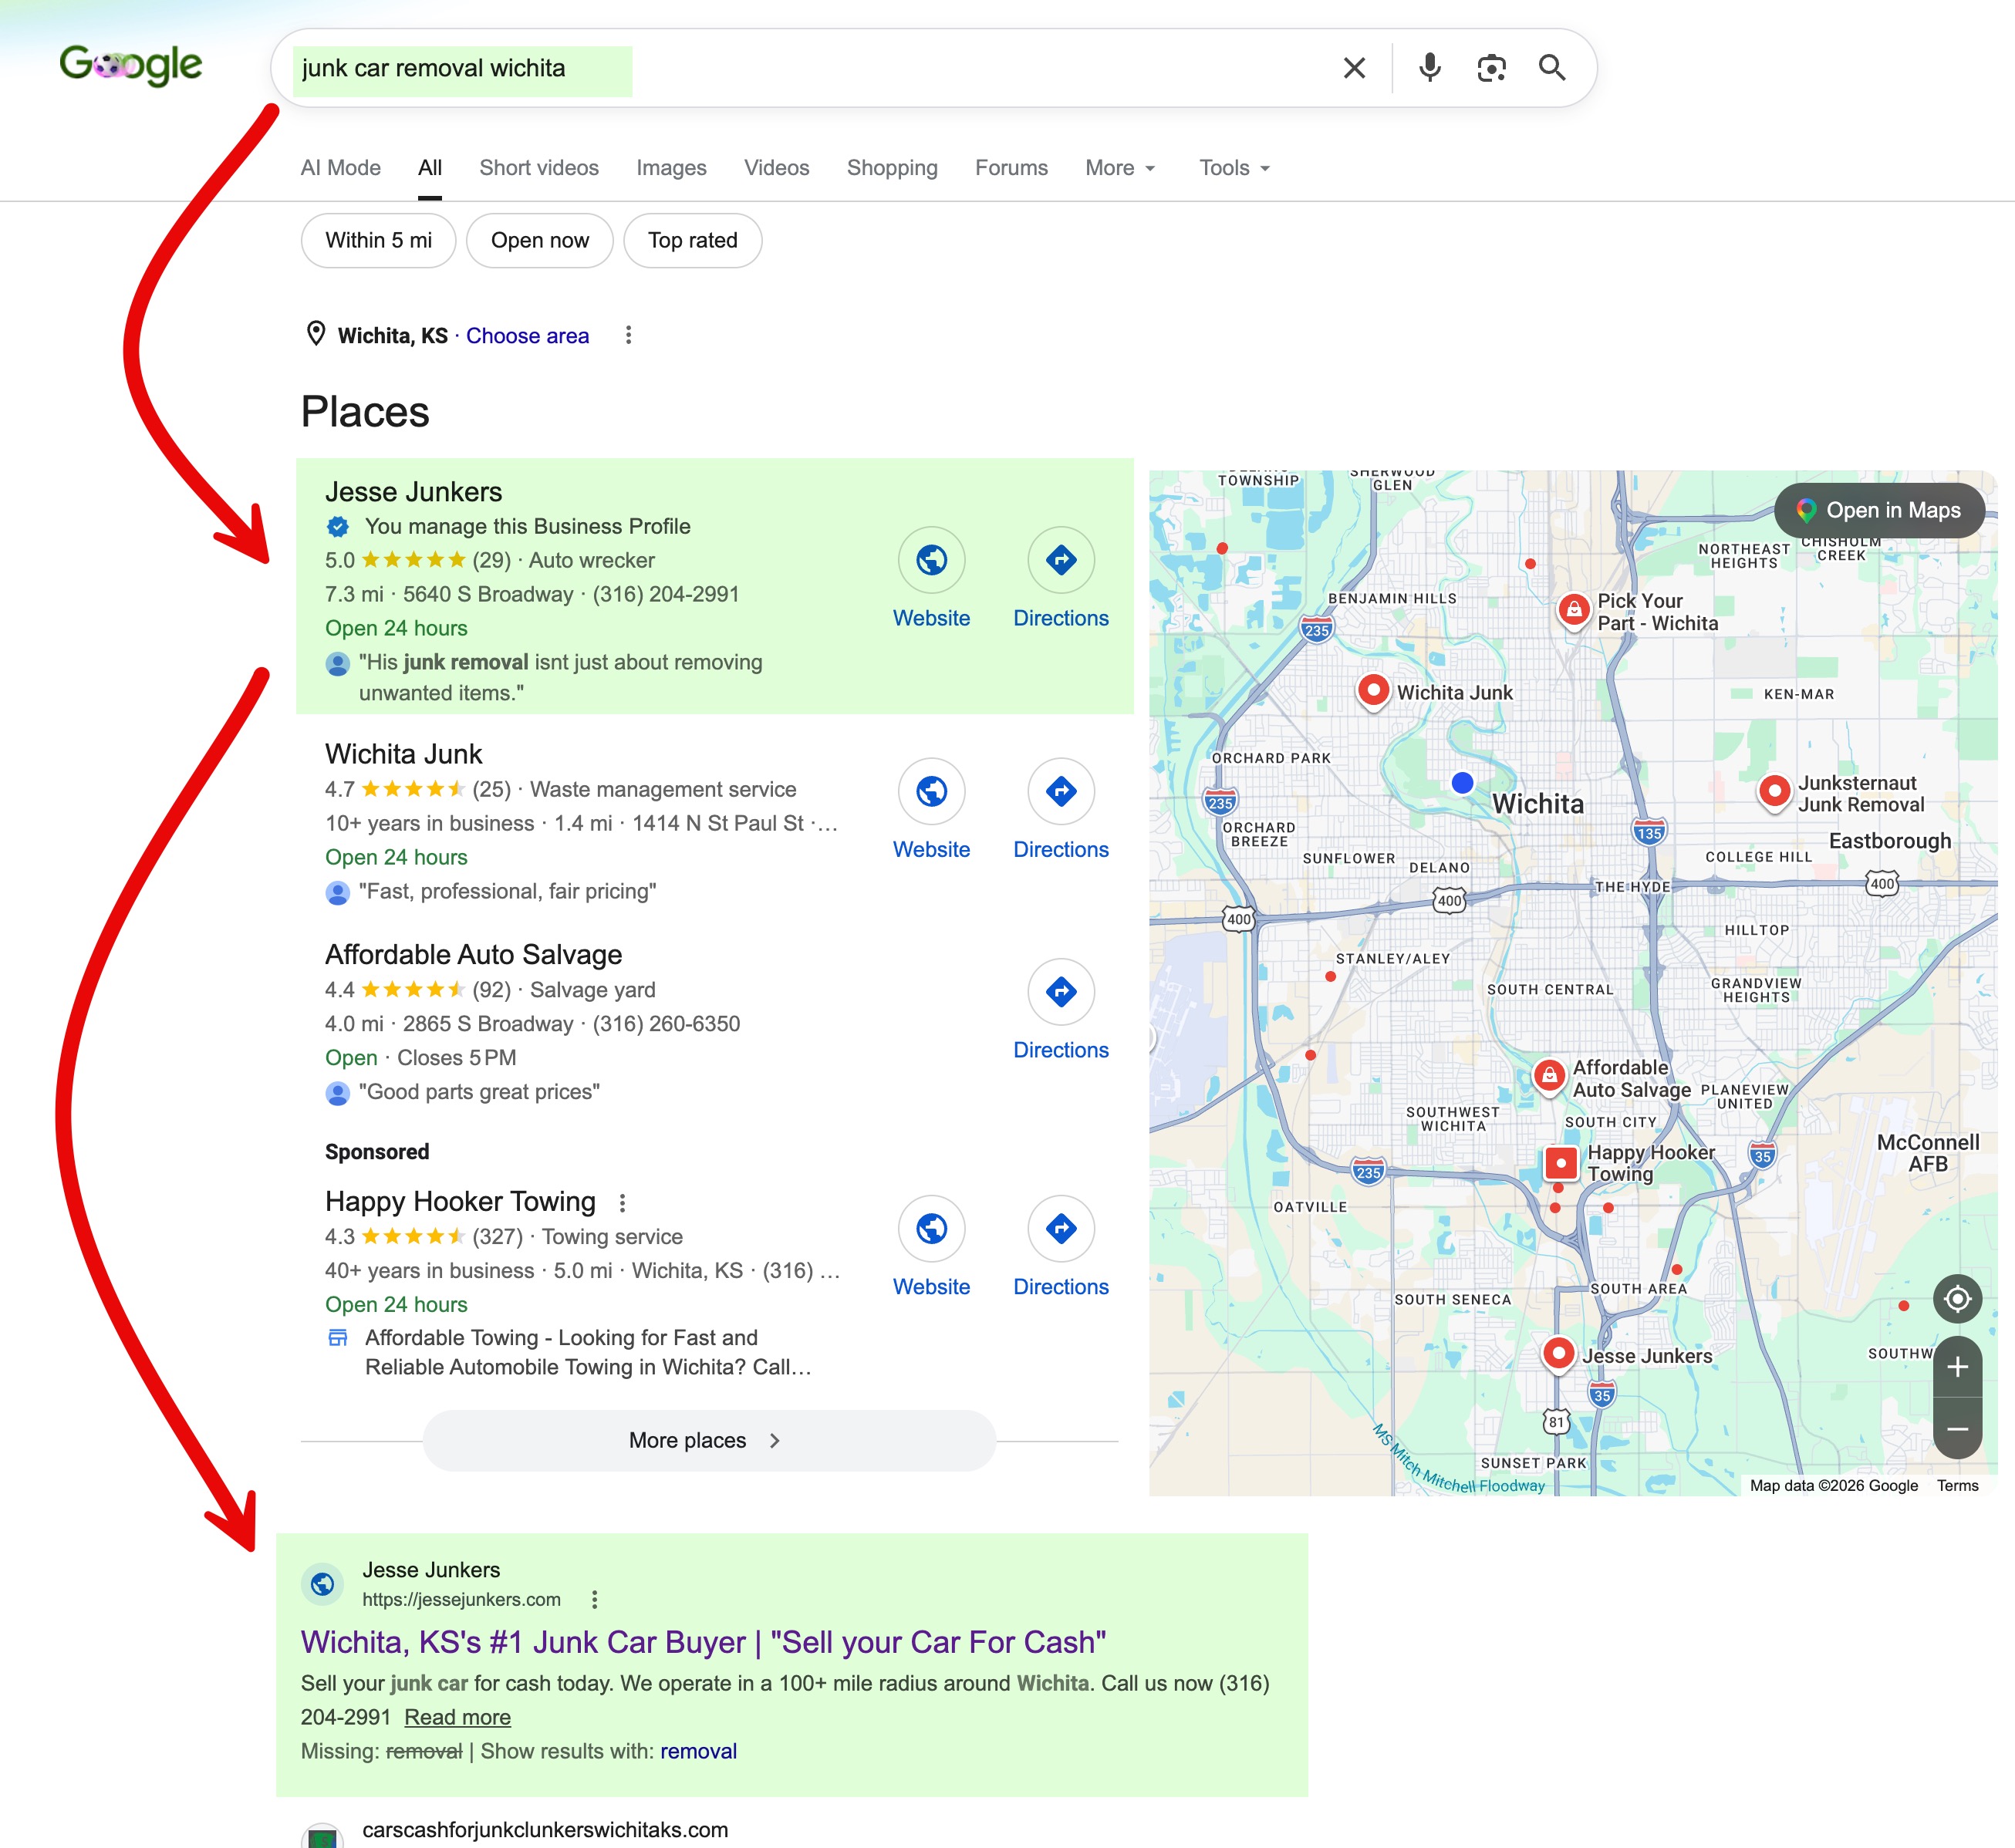
Task: Click the More places button
Action: click(709, 1440)
